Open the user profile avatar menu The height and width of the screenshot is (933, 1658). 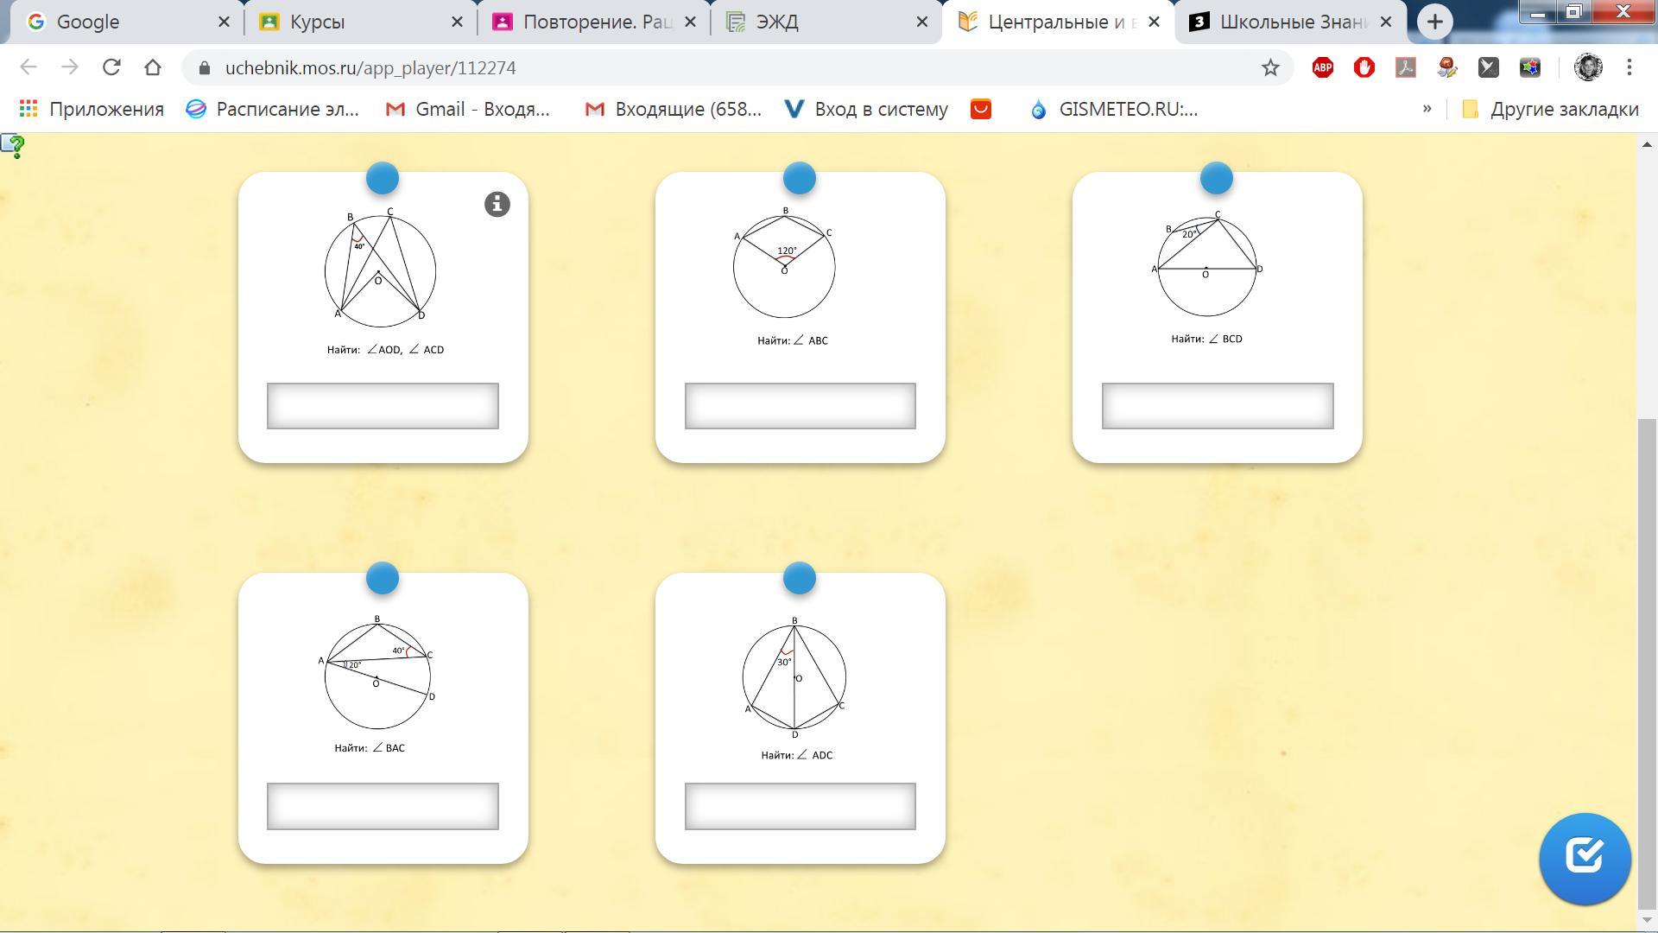(1587, 67)
